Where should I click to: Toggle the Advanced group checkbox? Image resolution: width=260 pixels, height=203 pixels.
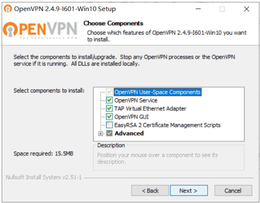tap(109, 133)
